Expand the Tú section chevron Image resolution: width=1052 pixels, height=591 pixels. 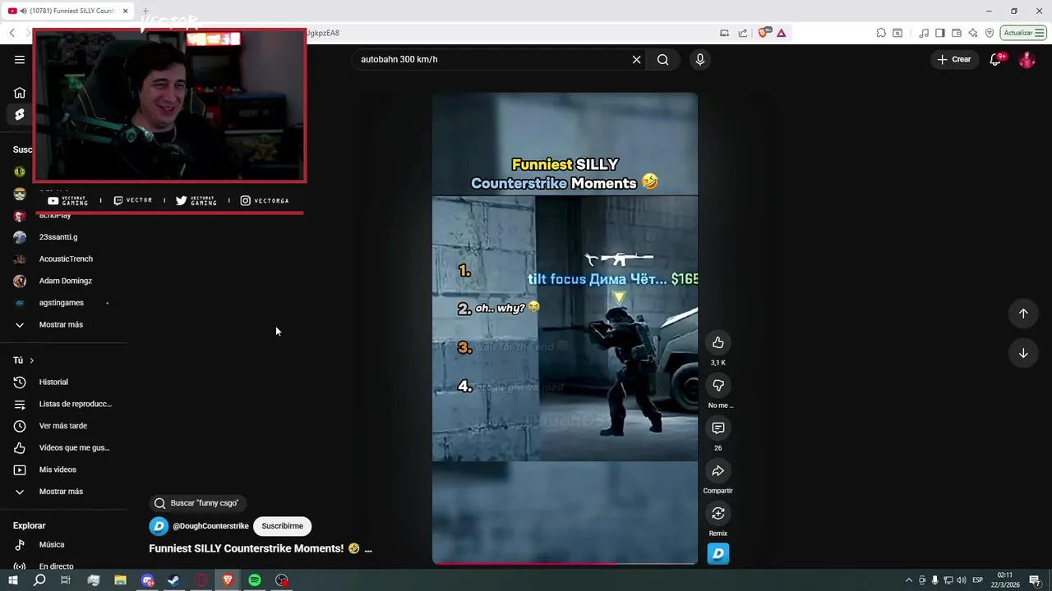click(x=31, y=360)
